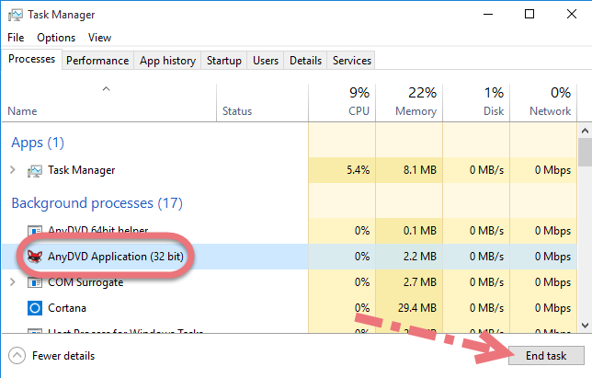Close the Task Manager window
Viewport: 592px width, 378px height.
click(572, 15)
